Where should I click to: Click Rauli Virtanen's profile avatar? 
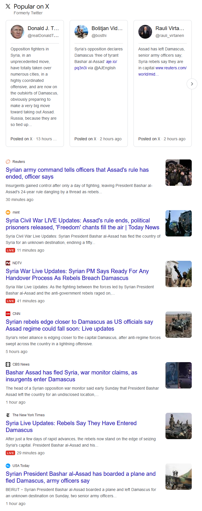[145, 32]
